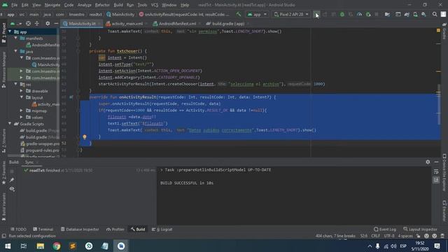
Task: Switch to build.gradle (app) editor tab
Action: coord(228,24)
